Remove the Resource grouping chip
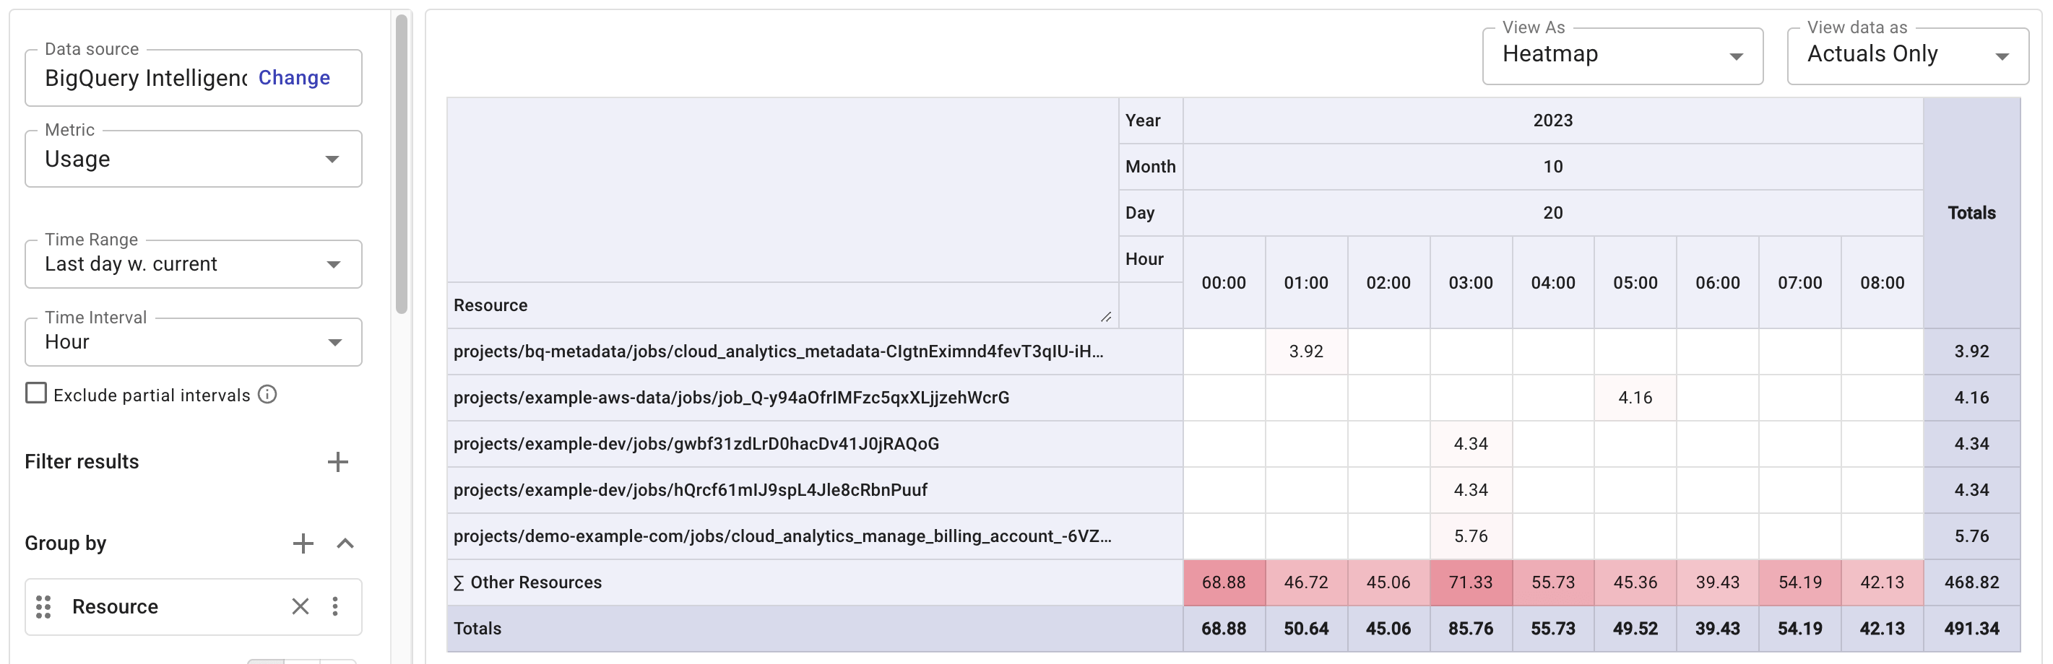The image size is (2053, 664). coord(301,606)
